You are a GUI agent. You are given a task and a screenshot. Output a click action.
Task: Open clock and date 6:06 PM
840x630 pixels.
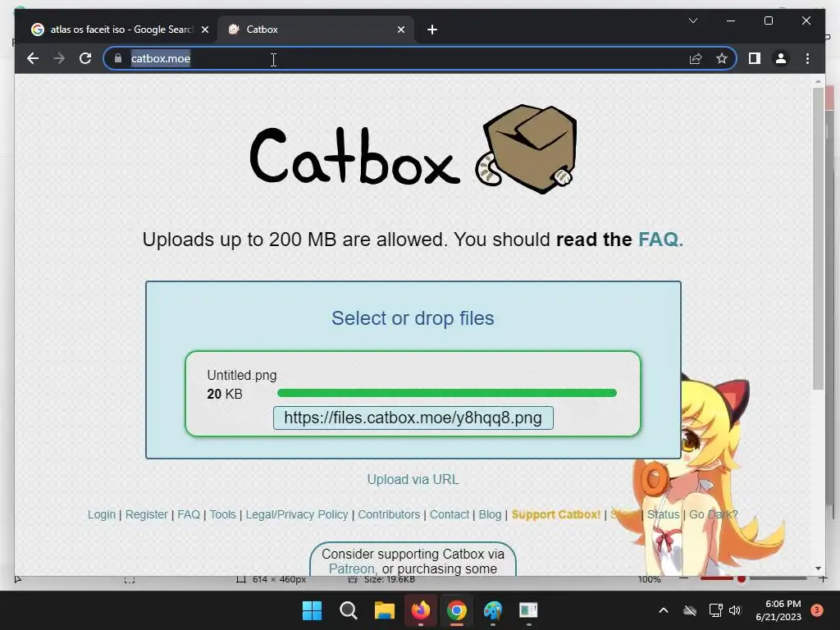click(778, 610)
